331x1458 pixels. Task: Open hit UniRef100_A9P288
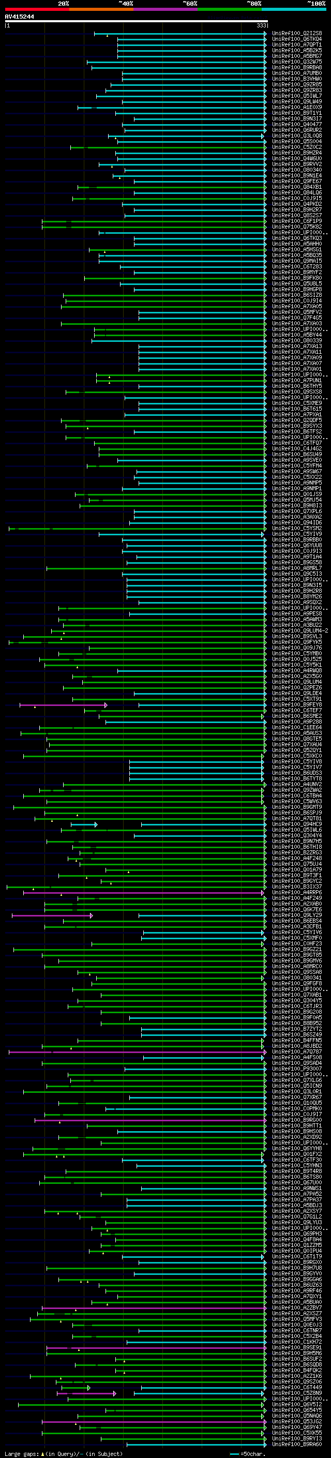[x=296, y=722]
